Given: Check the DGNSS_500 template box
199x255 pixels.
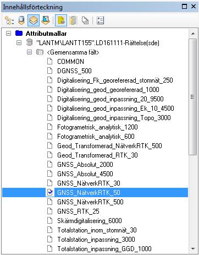Looking at the screenshot, I should [50, 70].
